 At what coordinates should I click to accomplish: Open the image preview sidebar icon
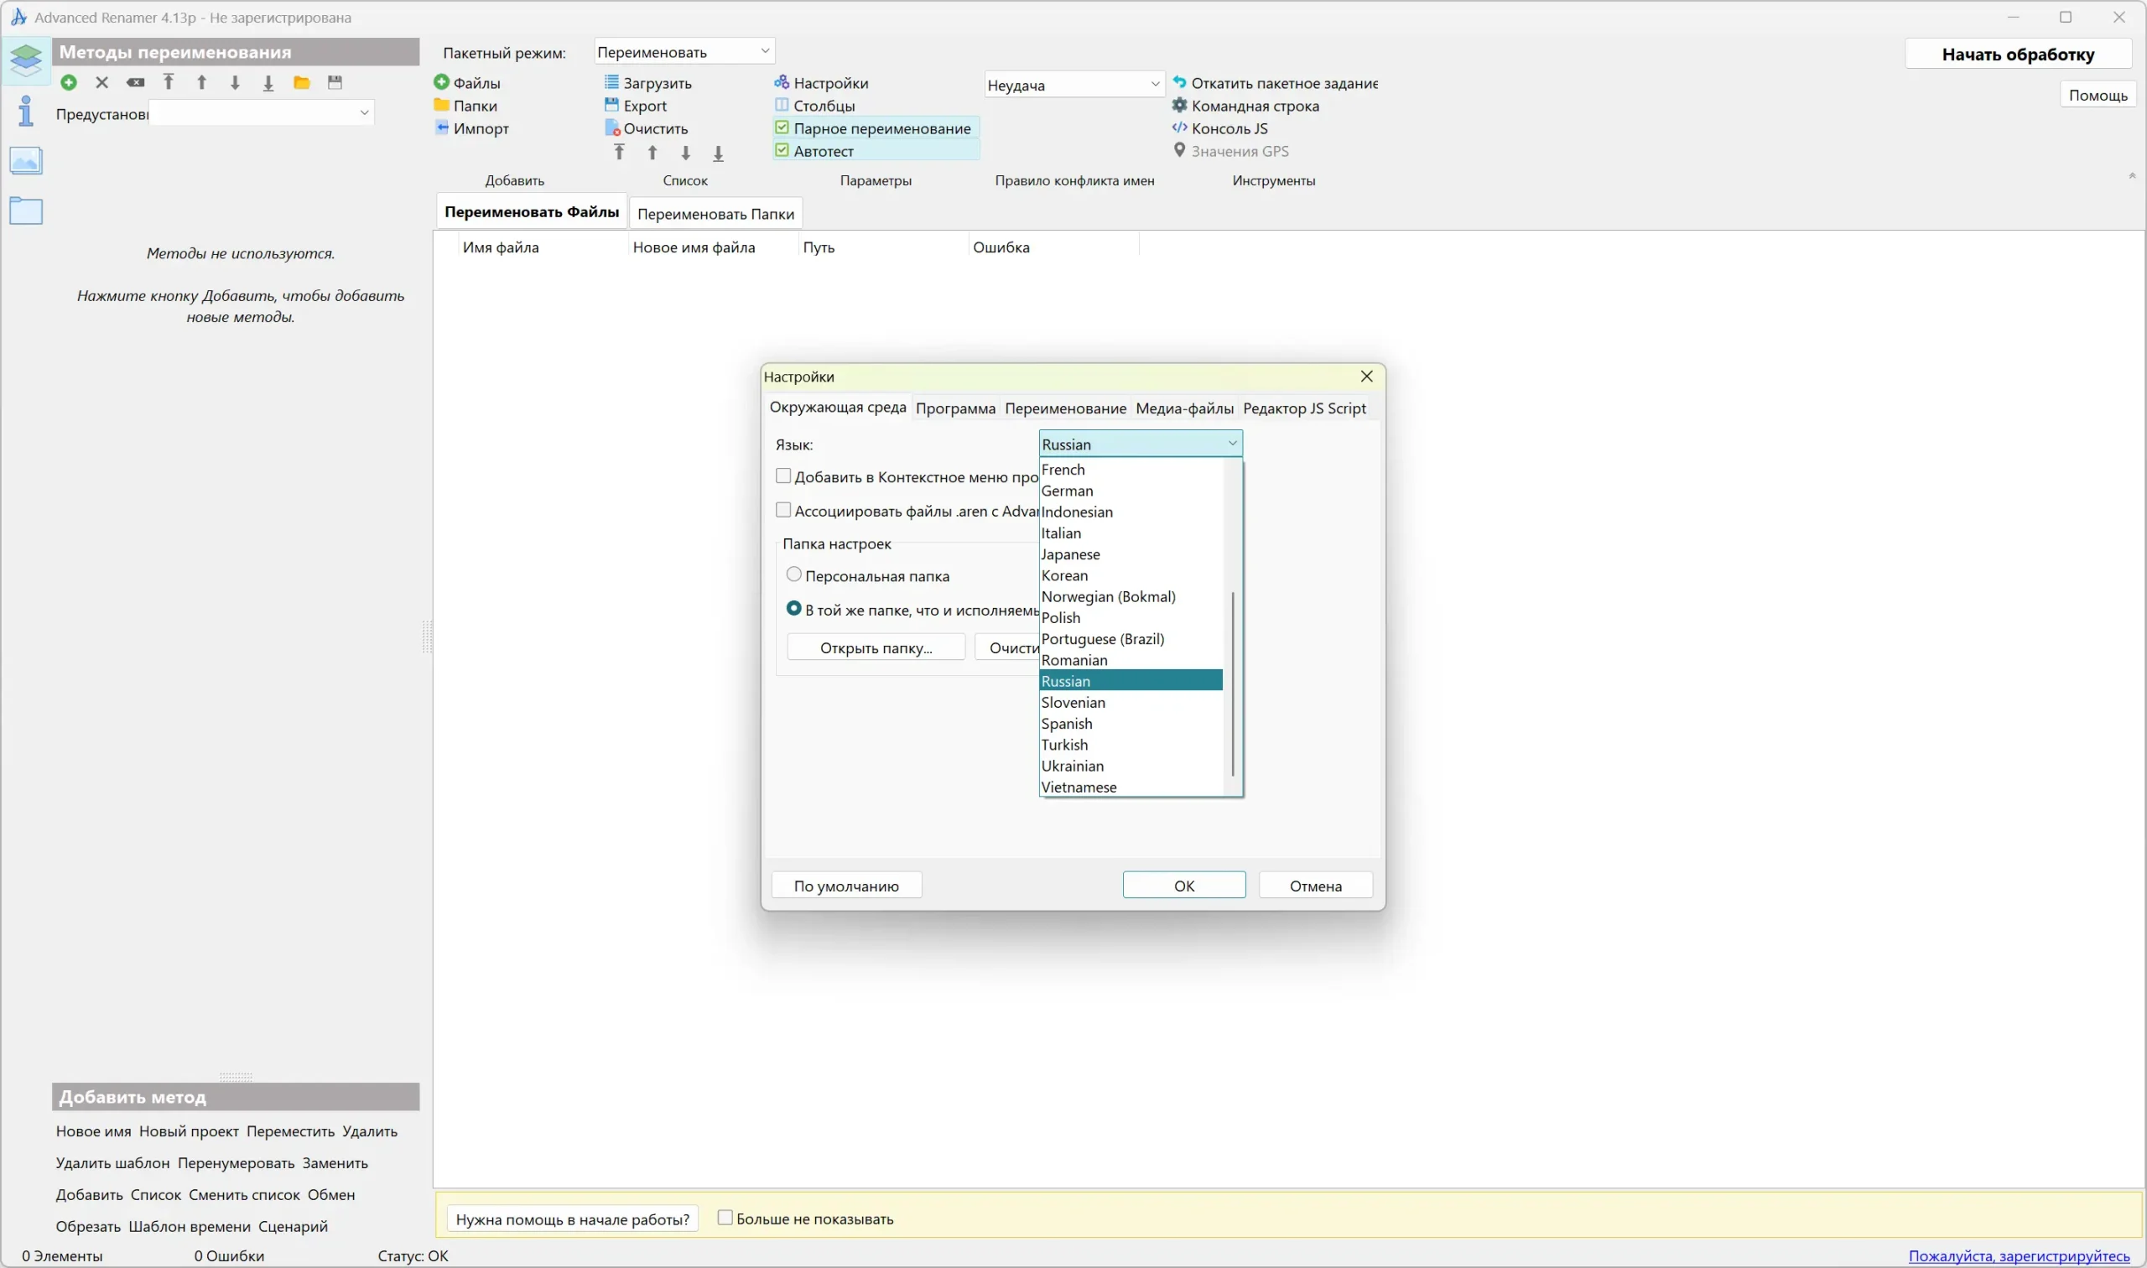coord(26,161)
